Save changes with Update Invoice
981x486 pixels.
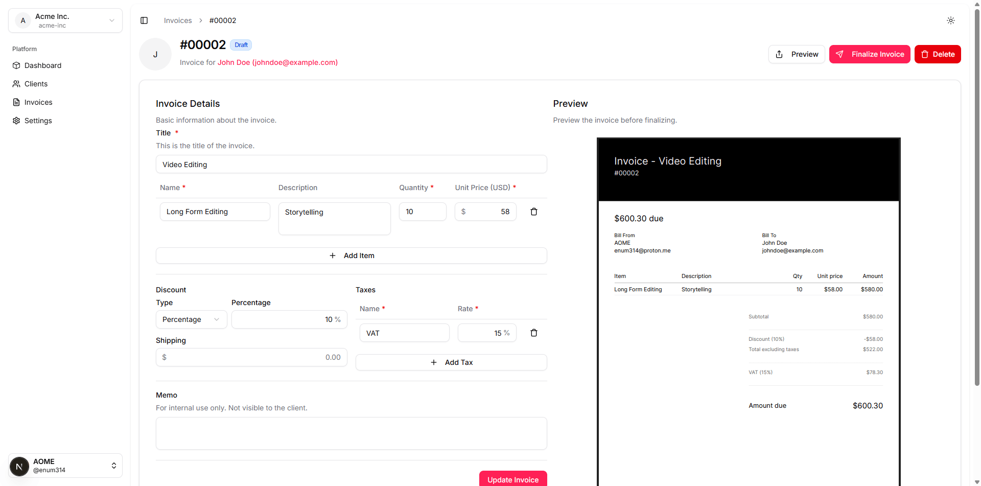coord(513,479)
